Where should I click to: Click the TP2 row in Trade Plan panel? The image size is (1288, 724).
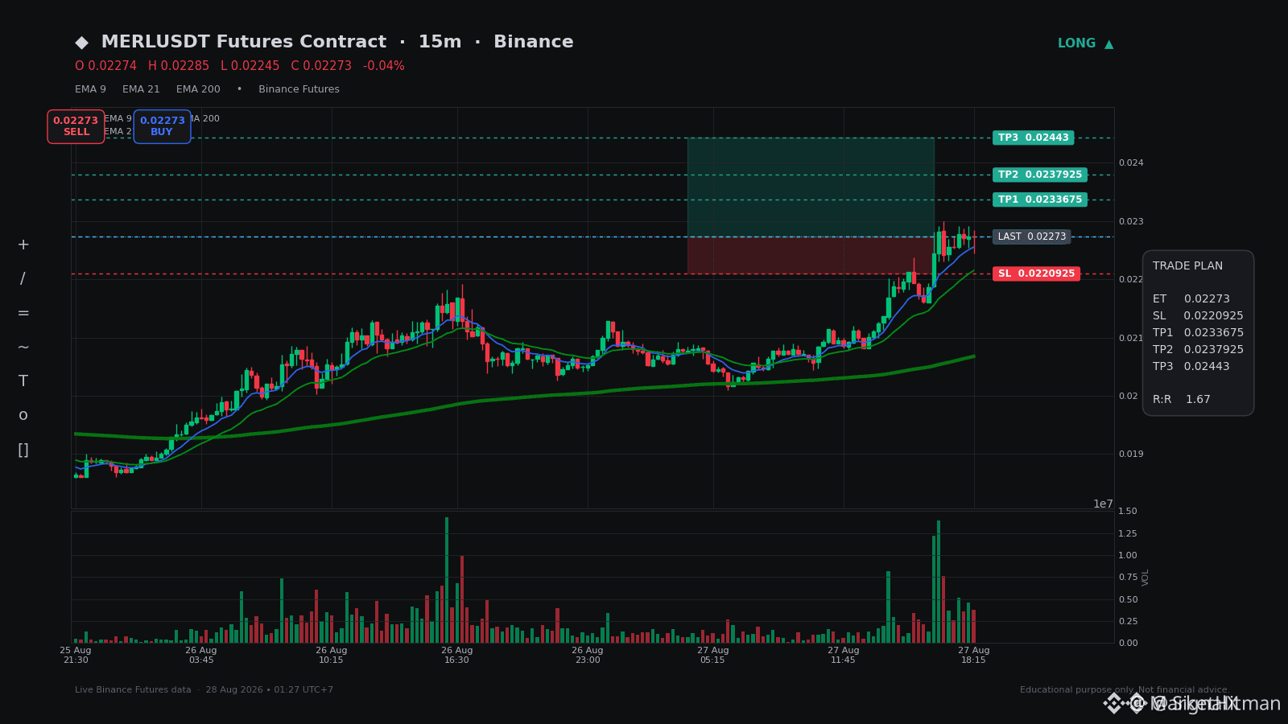1198,350
